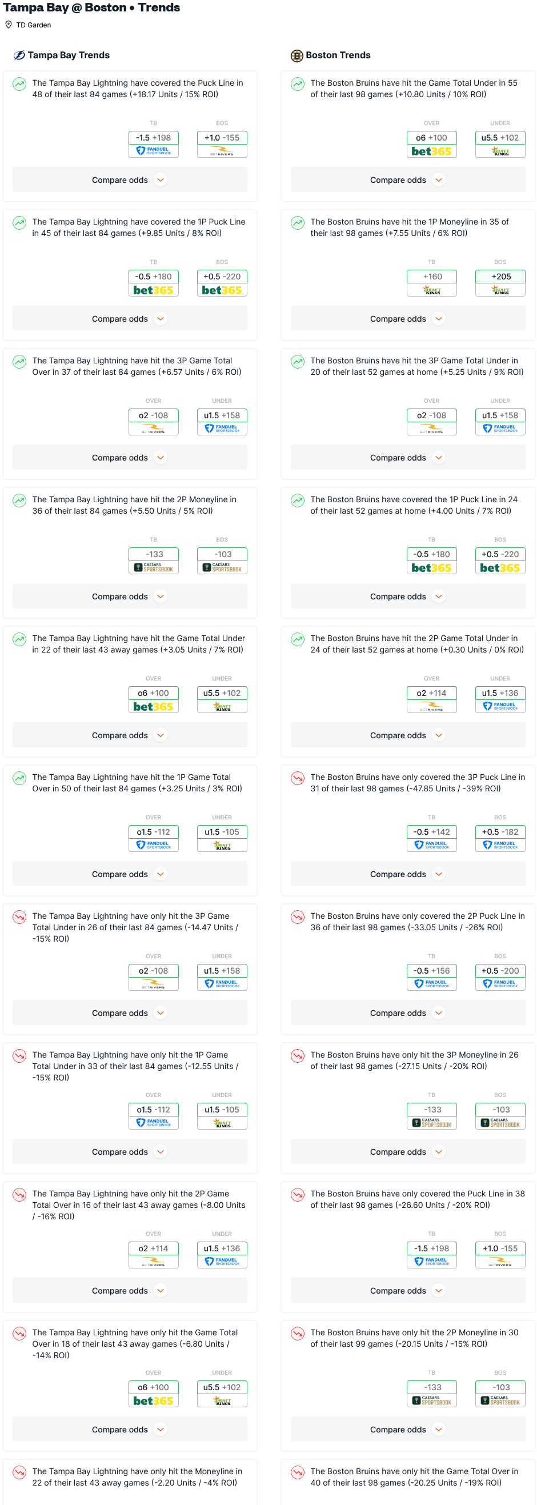Click the Tampa Bay @ Boston Trends heading

92,7
